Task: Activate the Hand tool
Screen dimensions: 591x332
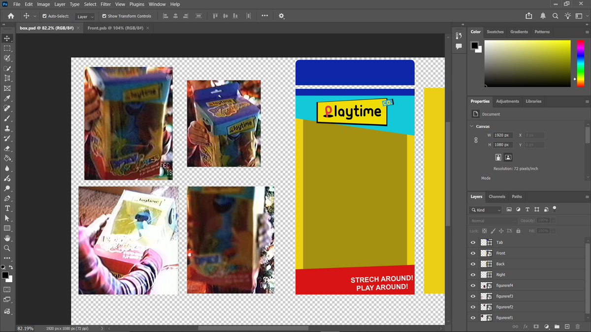Action: click(7, 239)
